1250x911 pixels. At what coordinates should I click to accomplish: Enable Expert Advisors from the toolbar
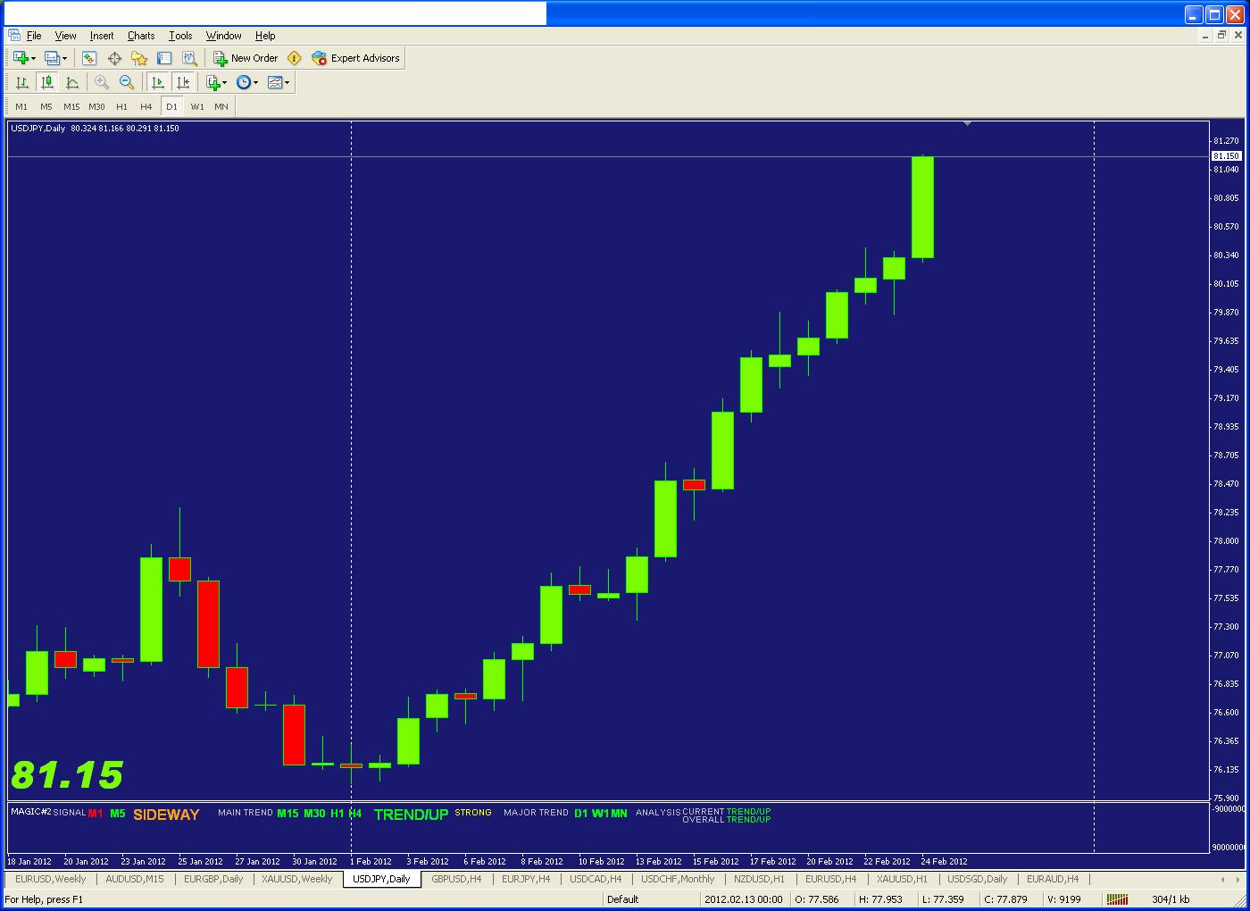[x=355, y=58]
